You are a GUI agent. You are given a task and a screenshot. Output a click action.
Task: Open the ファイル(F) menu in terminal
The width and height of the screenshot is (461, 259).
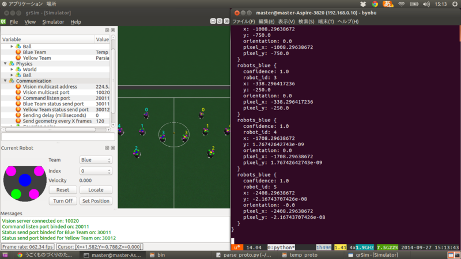(x=244, y=21)
